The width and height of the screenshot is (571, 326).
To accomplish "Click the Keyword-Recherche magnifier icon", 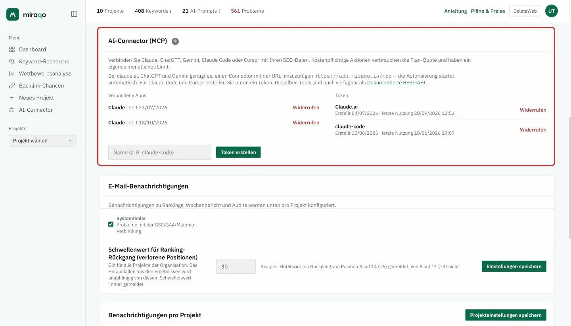I will click(x=11, y=61).
